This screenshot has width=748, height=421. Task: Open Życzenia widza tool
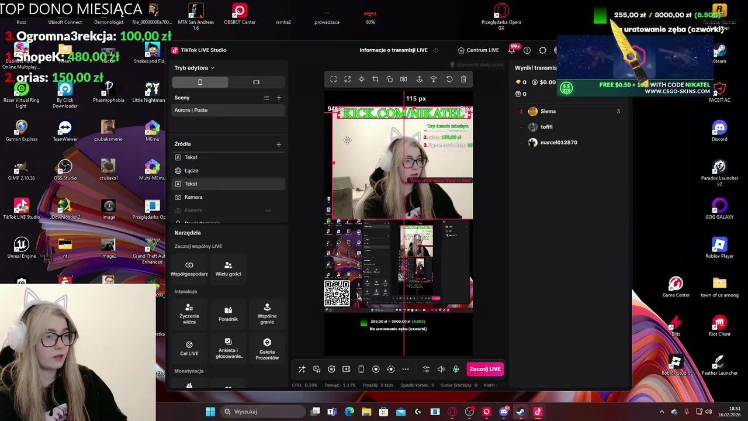pyautogui.click(x=189, y=314)
